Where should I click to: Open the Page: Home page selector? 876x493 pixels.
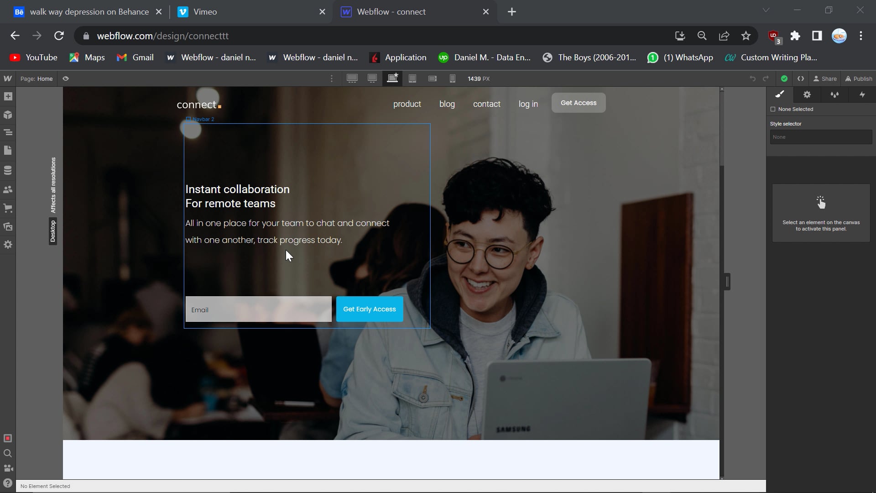(36, 79)
